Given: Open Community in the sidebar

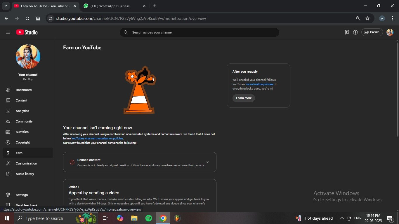Looking at the screenshot, I should pyautogui.click(x=28, y=121).
